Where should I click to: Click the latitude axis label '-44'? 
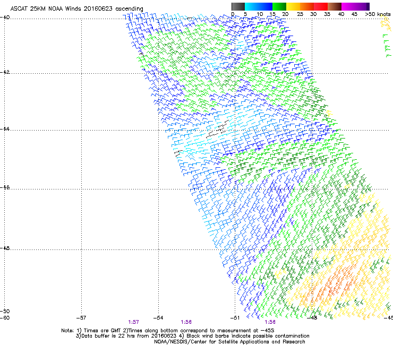(5, 129)
